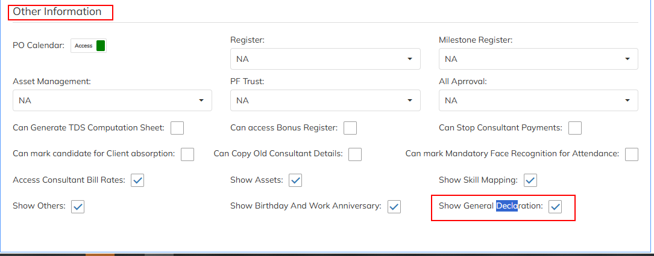Image resolution: width=654 pixels, height=256 pixels.
Task: Disable the Show Assets checkbox
Action: coord(295,180)
